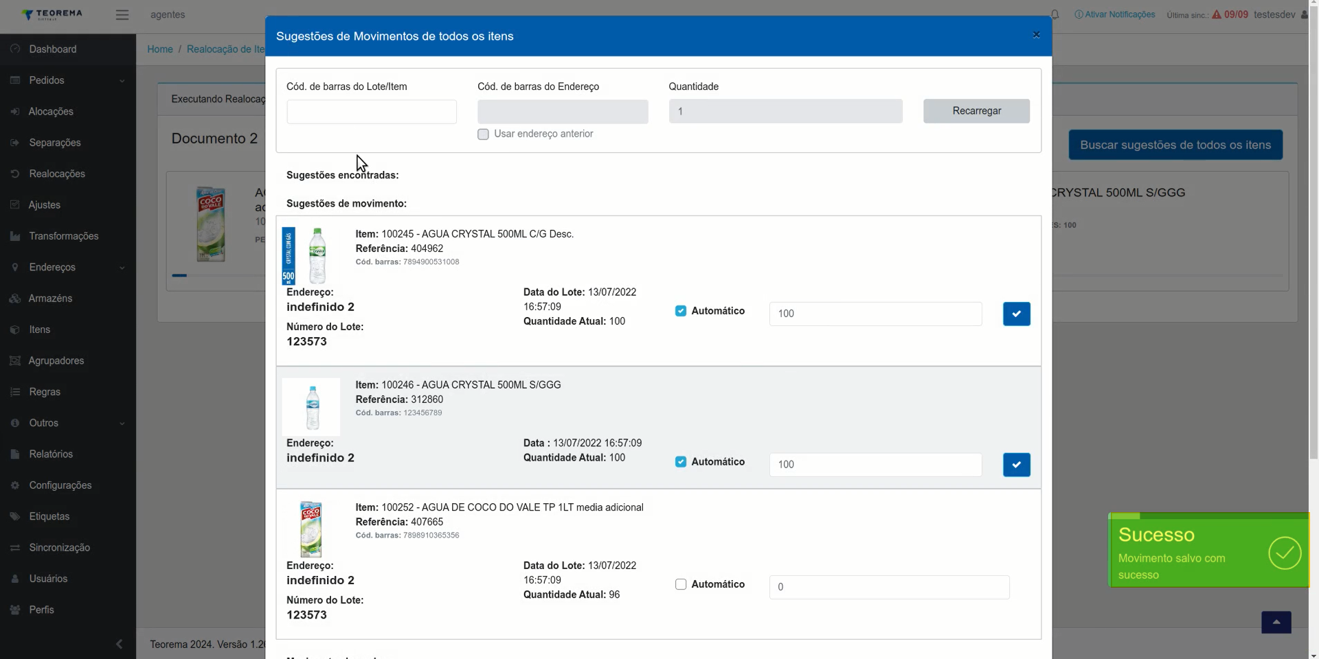Viewport: 1319px width, 659px height.
Task: Confirm movement for item 100246 checkmark
Action: (x=1016, y=465)
